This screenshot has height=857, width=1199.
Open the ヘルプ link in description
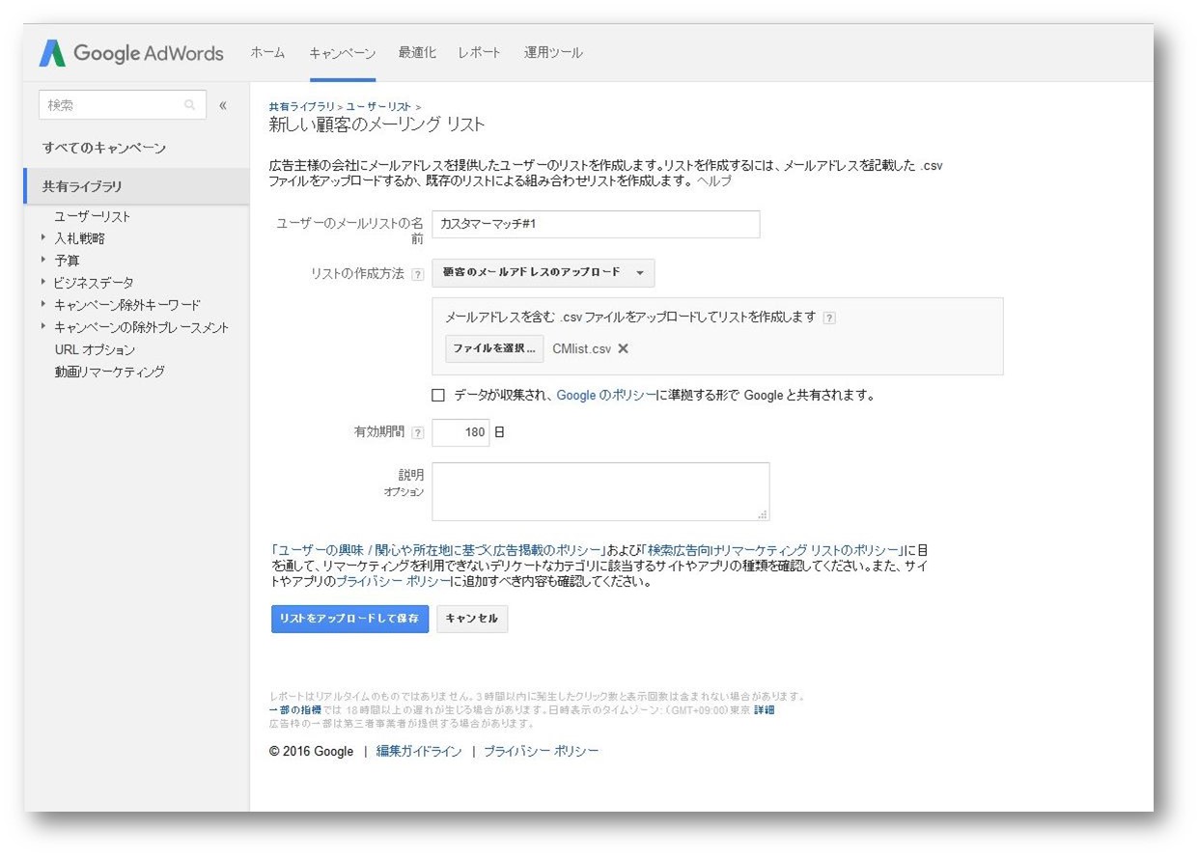coord(714,181)
